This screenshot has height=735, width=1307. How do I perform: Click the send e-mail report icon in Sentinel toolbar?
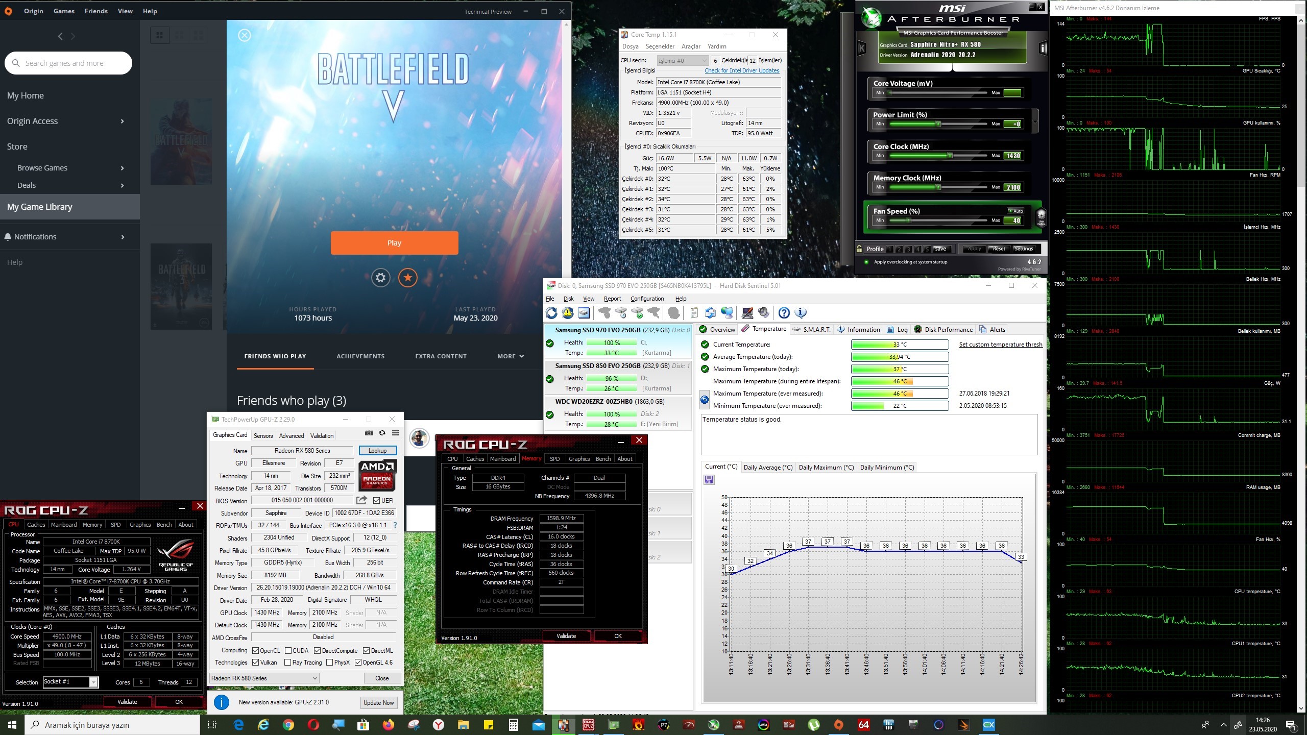(710, 313)
